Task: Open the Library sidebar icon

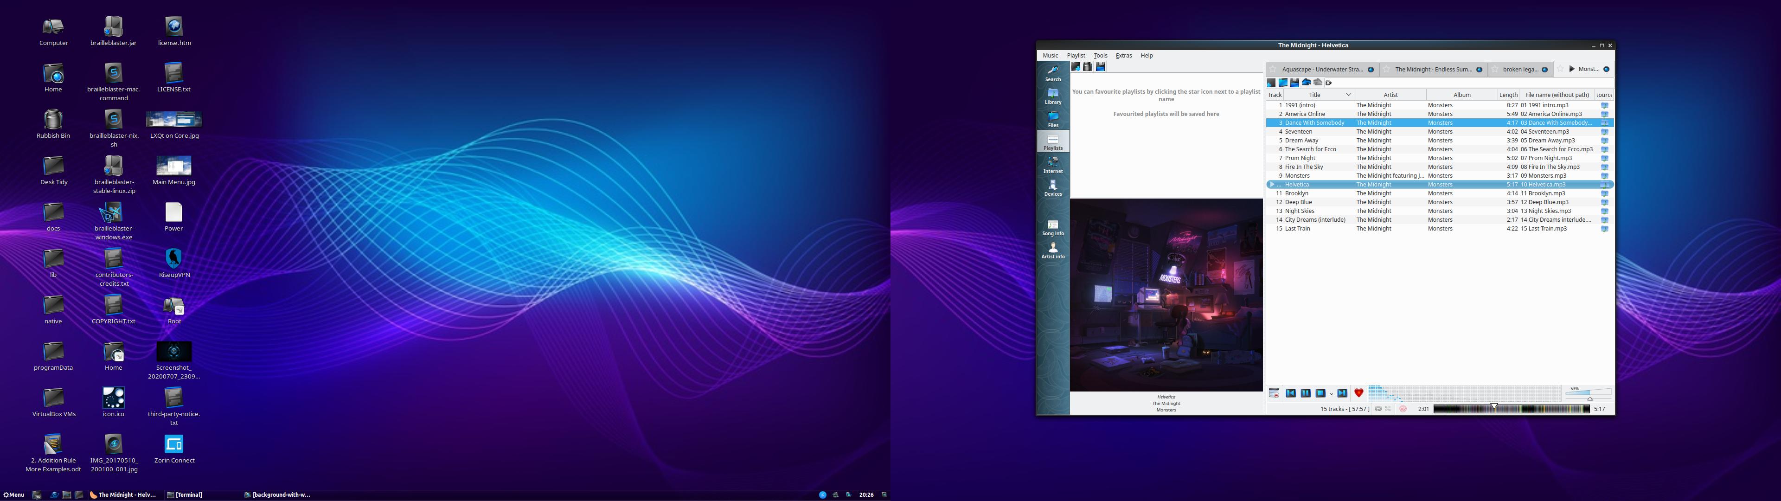Action: click(1052, 96)
